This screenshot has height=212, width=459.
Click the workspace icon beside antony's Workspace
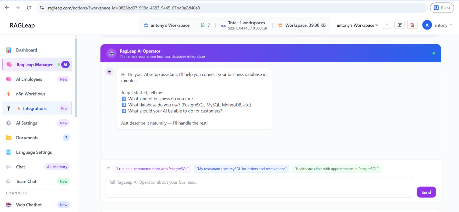[146, 25]
